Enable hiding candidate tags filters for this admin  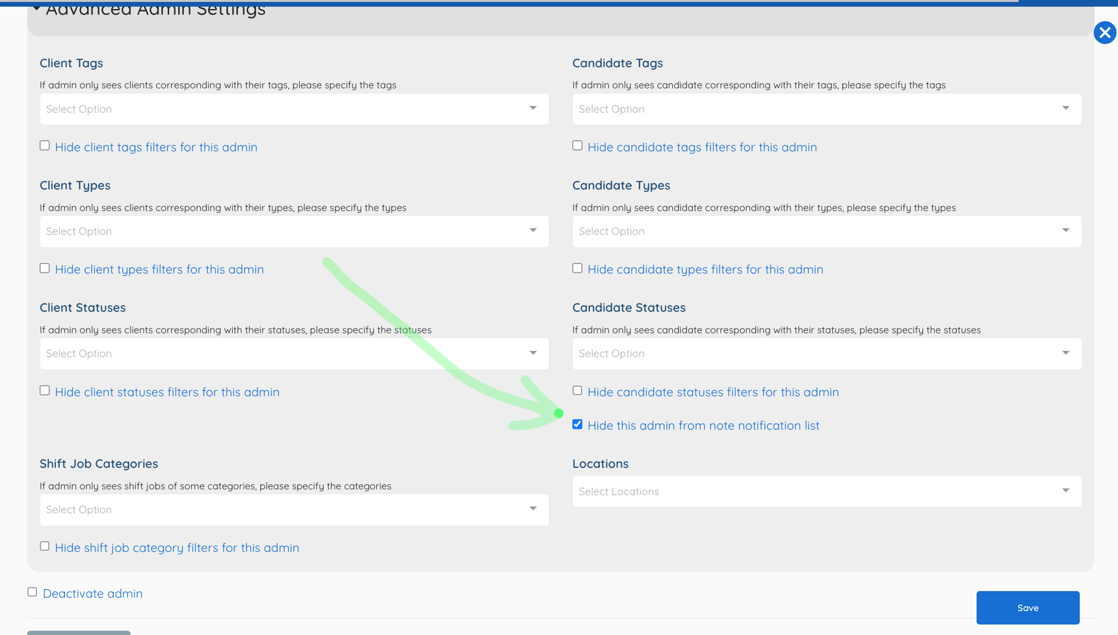(577, 145)
